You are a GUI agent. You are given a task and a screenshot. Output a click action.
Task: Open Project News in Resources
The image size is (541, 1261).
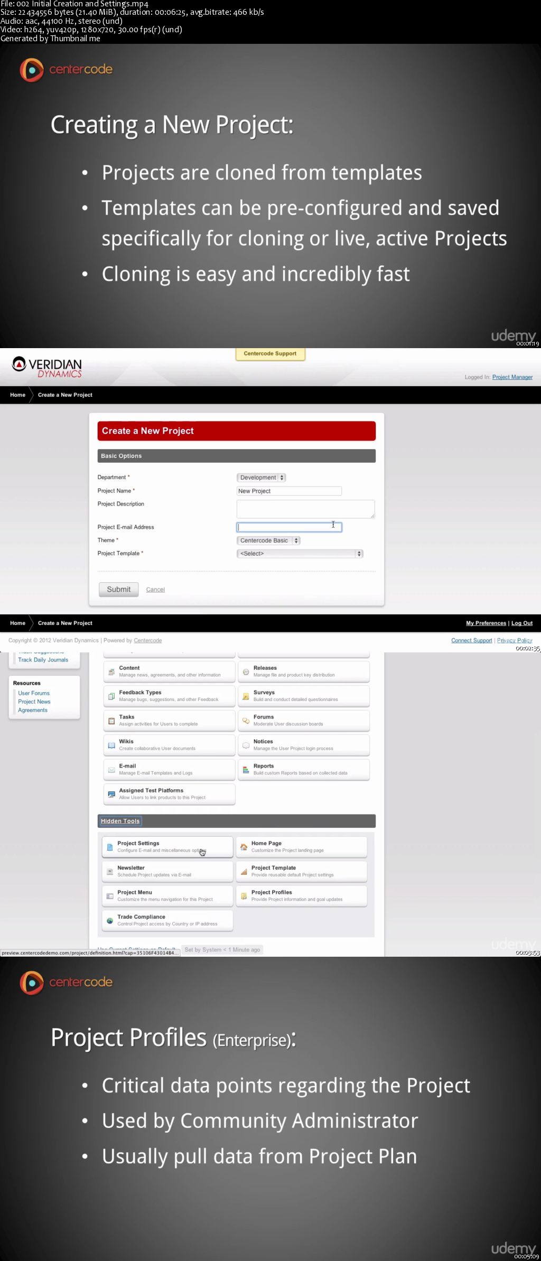34,702
